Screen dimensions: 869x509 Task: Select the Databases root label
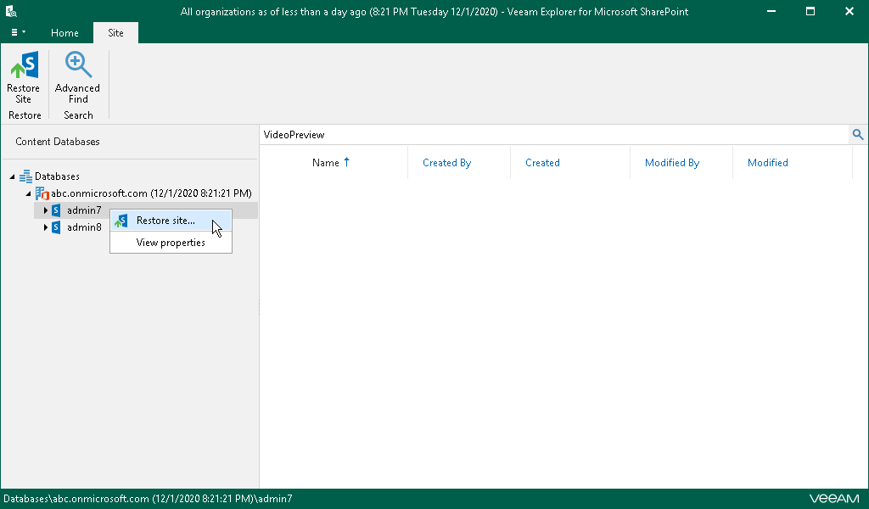pos(57,176)
